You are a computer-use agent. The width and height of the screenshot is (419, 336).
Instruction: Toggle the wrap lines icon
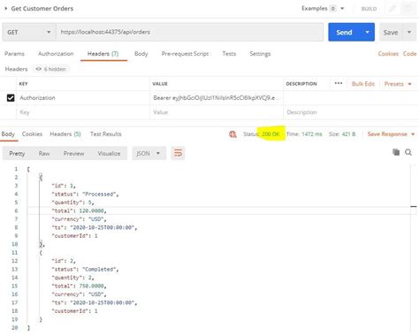pos(178,153)
